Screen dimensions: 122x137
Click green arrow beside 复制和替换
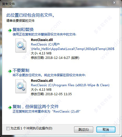[x=10, y=31]
